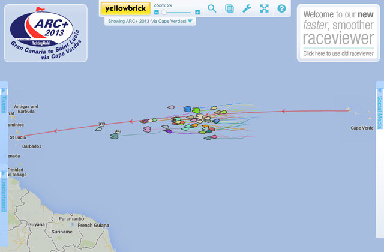Open the wrench settings icon

pos(247,8)
